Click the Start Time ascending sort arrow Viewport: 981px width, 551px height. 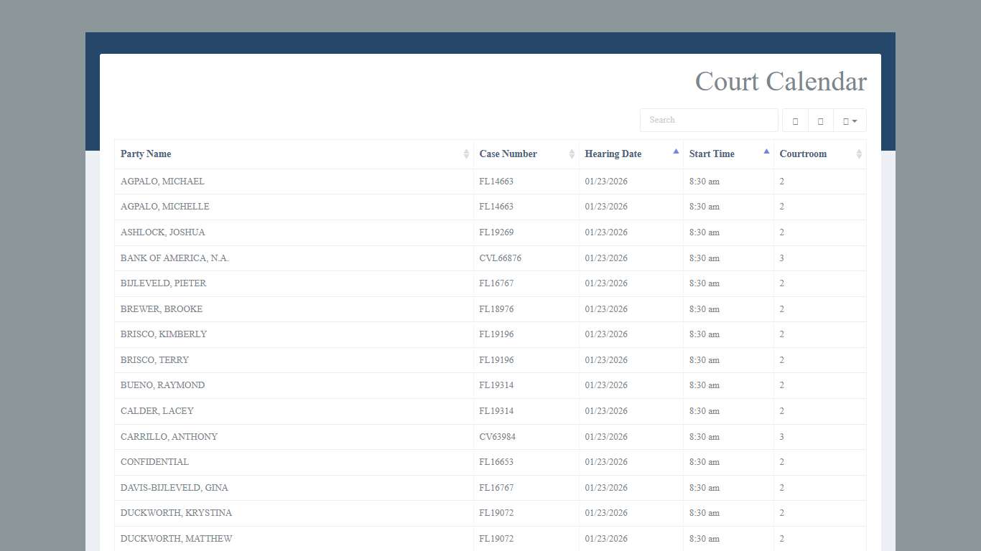(x=766, y=151)
